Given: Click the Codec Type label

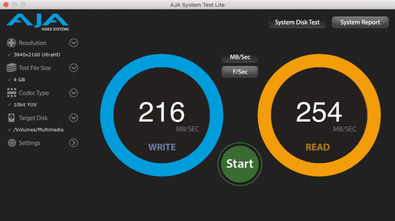Looking at the screenshot, I should coord(34,93).
